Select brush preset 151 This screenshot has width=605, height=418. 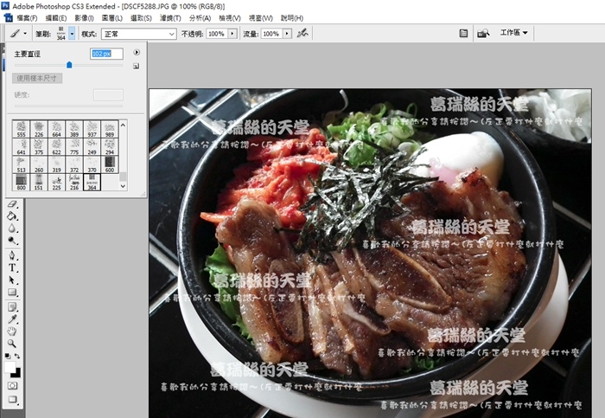39,182
